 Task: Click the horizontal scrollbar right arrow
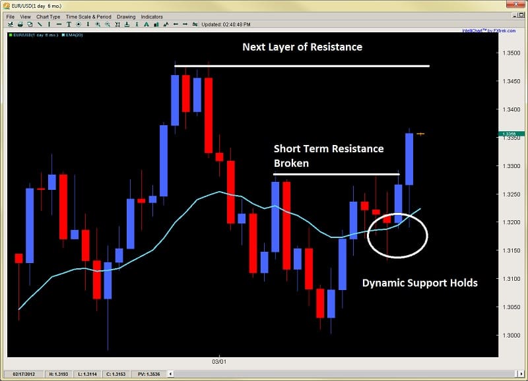pos(520,374)
